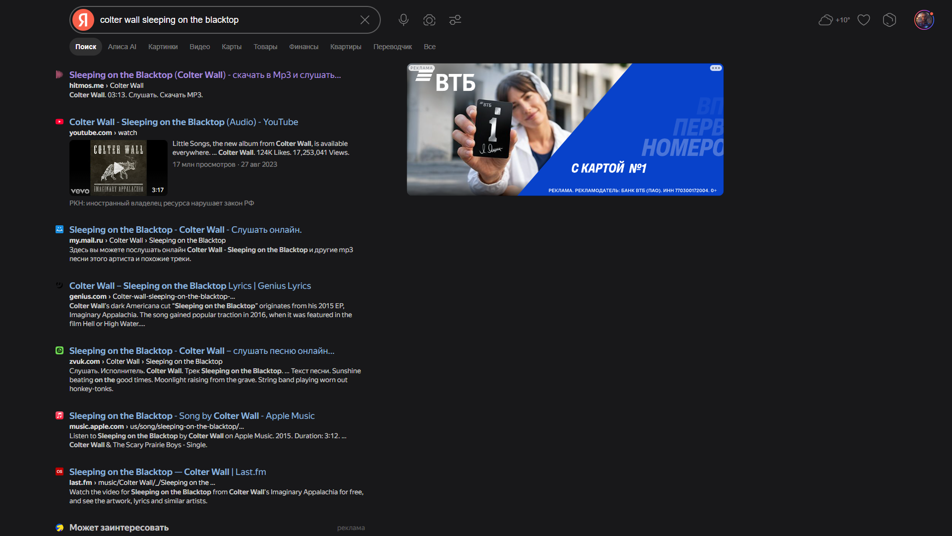Switch to Карты tab
Image resolution: width=952 pixels, height=536 pixels.
tap(232, 47)
